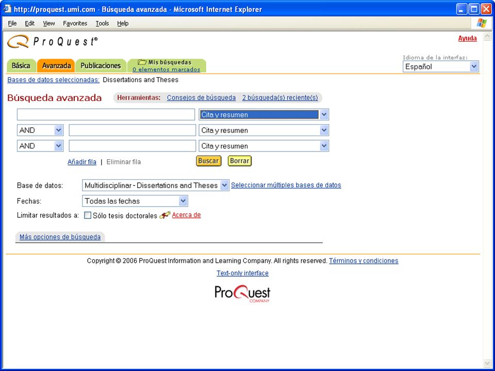Click the Windows flag logo in menu bar
495x371 pixels.
click(482, 23)
